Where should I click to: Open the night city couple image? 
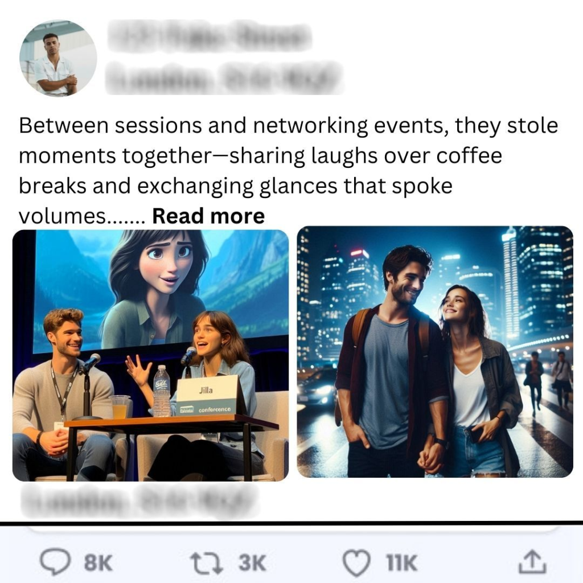[x=435, y=352]
